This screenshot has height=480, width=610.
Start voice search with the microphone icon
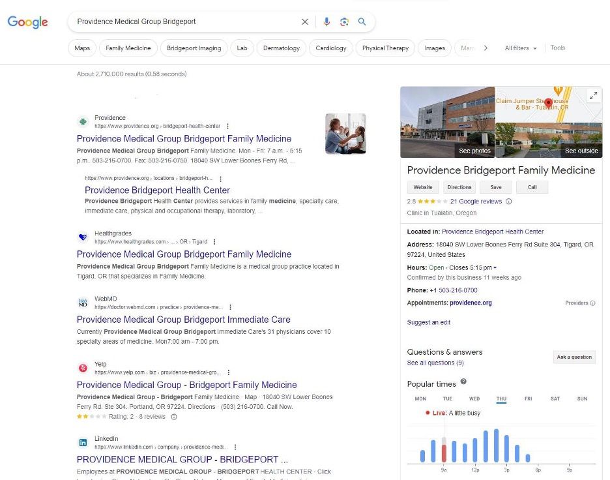[327, 22]
